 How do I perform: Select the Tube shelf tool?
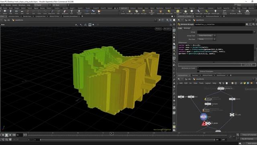click(x=11, y=12)
